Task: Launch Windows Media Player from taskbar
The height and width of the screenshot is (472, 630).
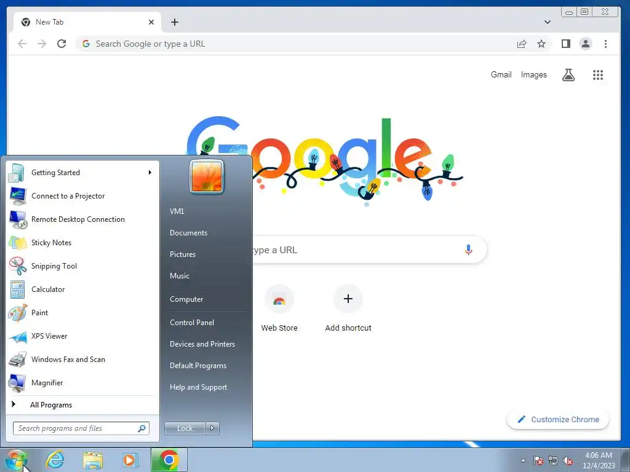Action: tap(130, 460)
